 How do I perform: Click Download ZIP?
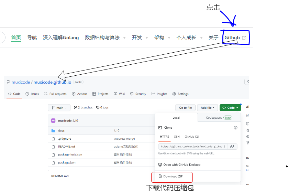tap(173, 176)
